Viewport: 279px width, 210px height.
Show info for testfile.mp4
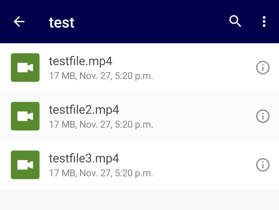(263, 67)
